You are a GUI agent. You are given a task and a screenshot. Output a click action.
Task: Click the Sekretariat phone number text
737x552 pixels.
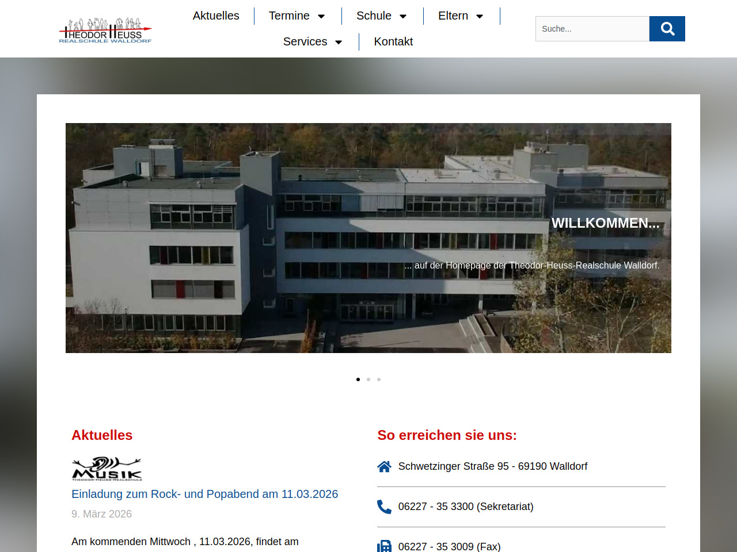(x=465, y=507)
